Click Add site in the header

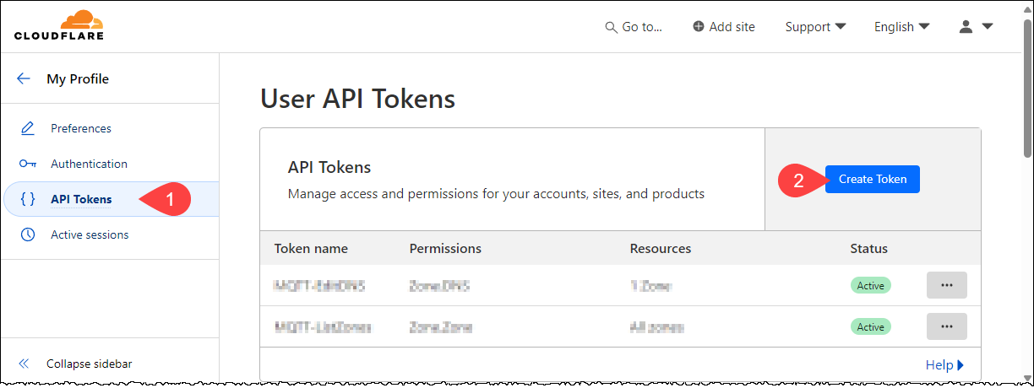(x=723, y=26)
